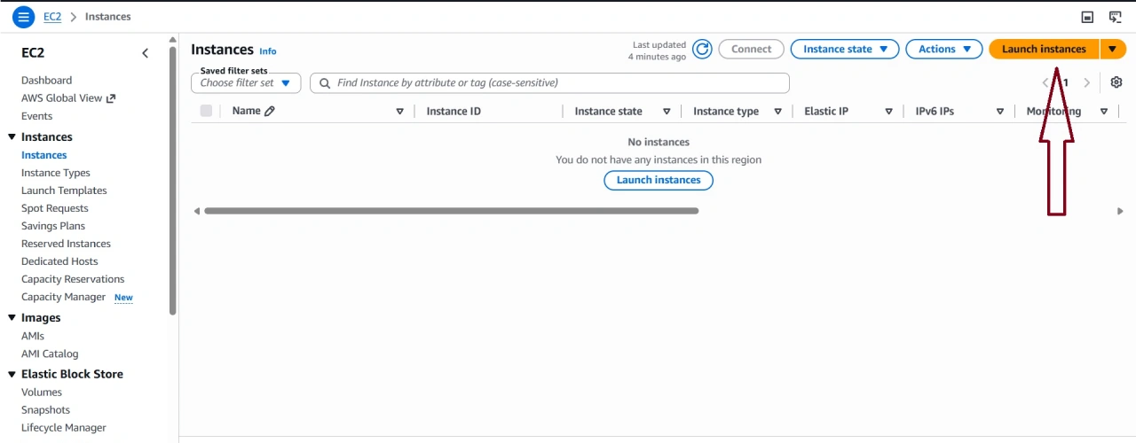Click the Connect button
The width and height of the screenshot is (1136, 443).
pos(752,50)
